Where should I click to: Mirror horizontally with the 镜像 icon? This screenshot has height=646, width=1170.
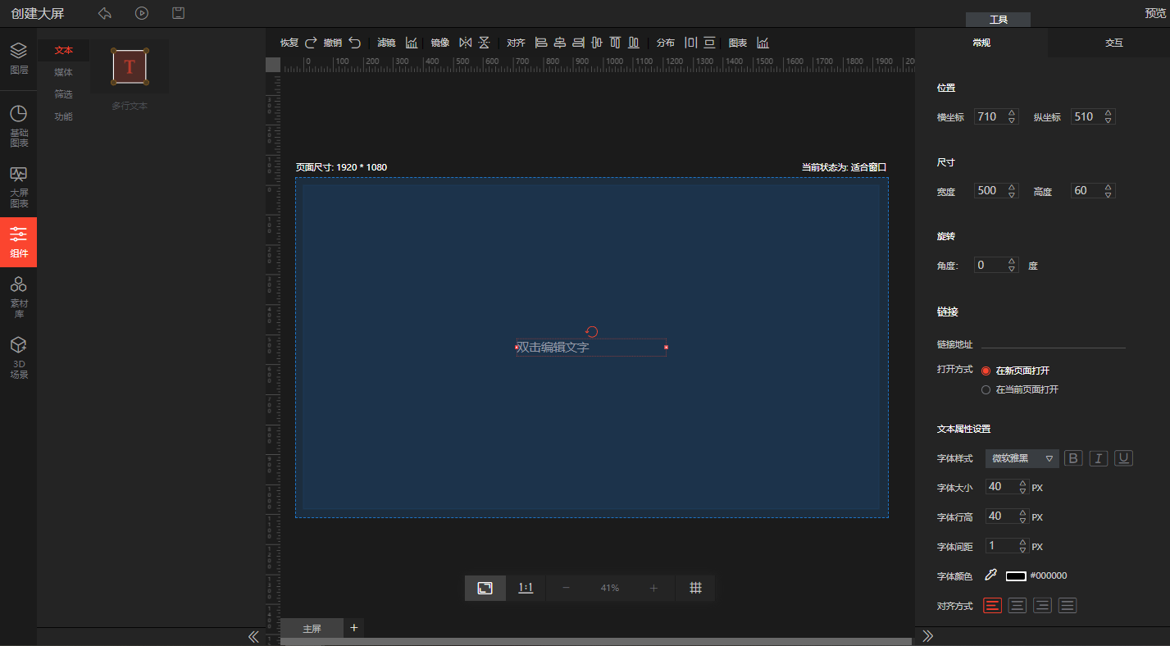tap(466, 43)
